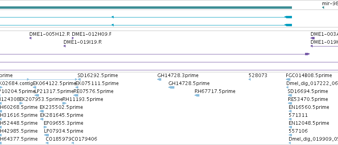Select the thick teal gene span bar
This screenshot has width=338, height=145.
pos(146,8)
